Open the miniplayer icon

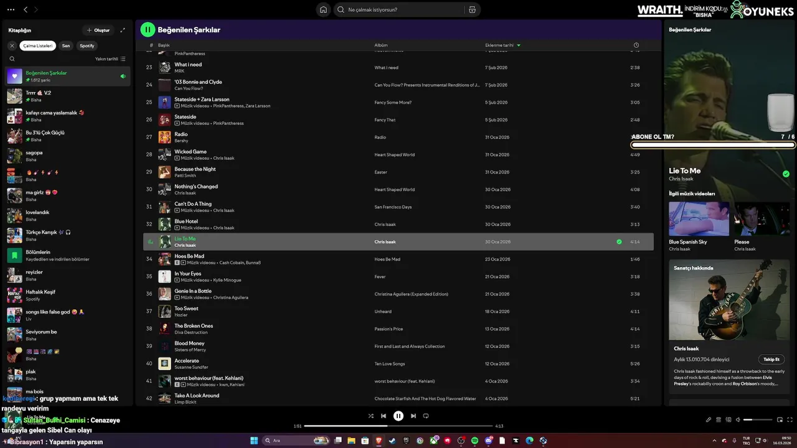point(780,419)
